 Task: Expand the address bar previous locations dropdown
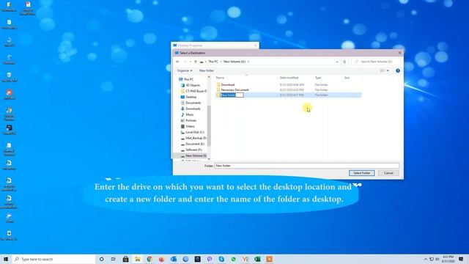click(337, 62)
